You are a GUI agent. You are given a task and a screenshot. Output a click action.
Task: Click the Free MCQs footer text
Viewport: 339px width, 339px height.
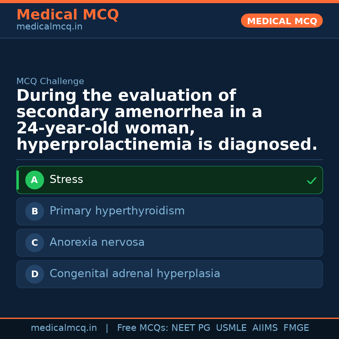(x=143, y=328)
